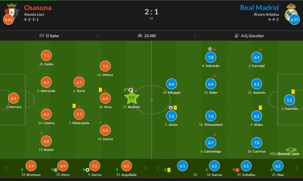This screenshot has height=181, width=303.
Task: Open the Osasuna team name link
Action: click(38, 7)
